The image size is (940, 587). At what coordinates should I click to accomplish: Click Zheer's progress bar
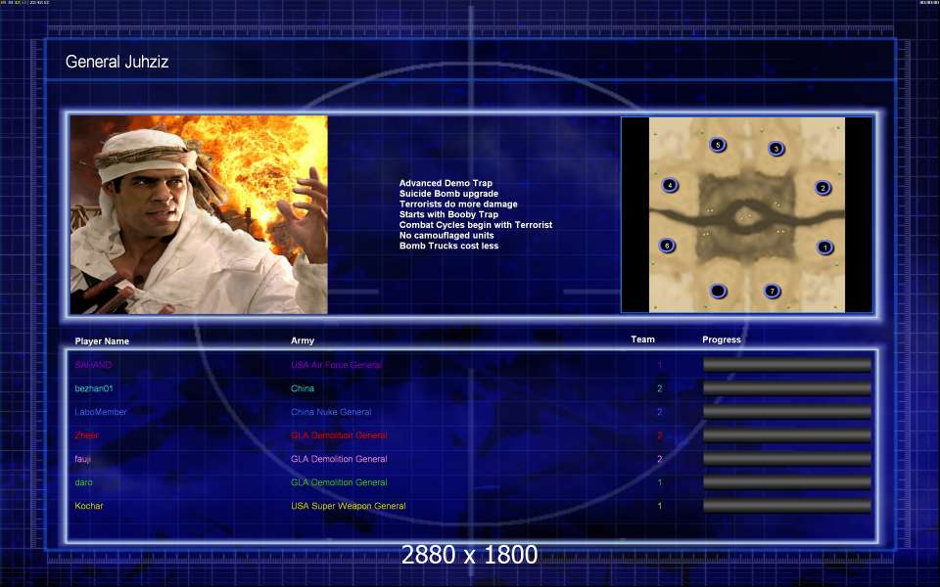tap(787, 434)
